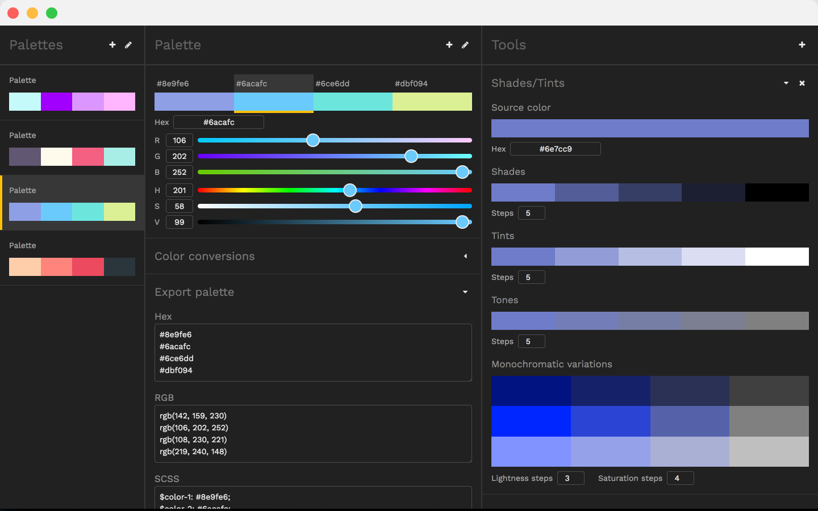
Task: Close the Shades/Tints tool
Action: [x=802, y=83]
